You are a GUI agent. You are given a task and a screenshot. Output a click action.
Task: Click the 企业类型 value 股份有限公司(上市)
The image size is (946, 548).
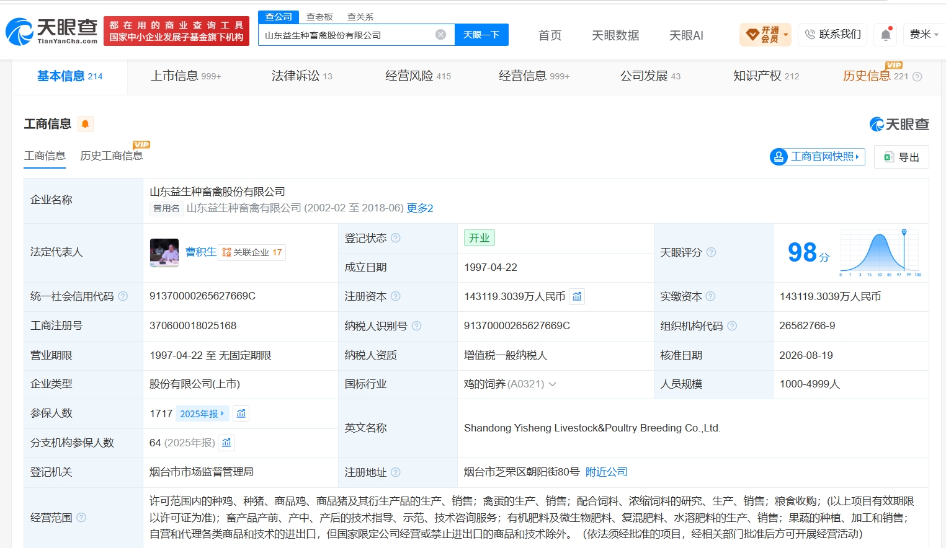coord(195,384)
